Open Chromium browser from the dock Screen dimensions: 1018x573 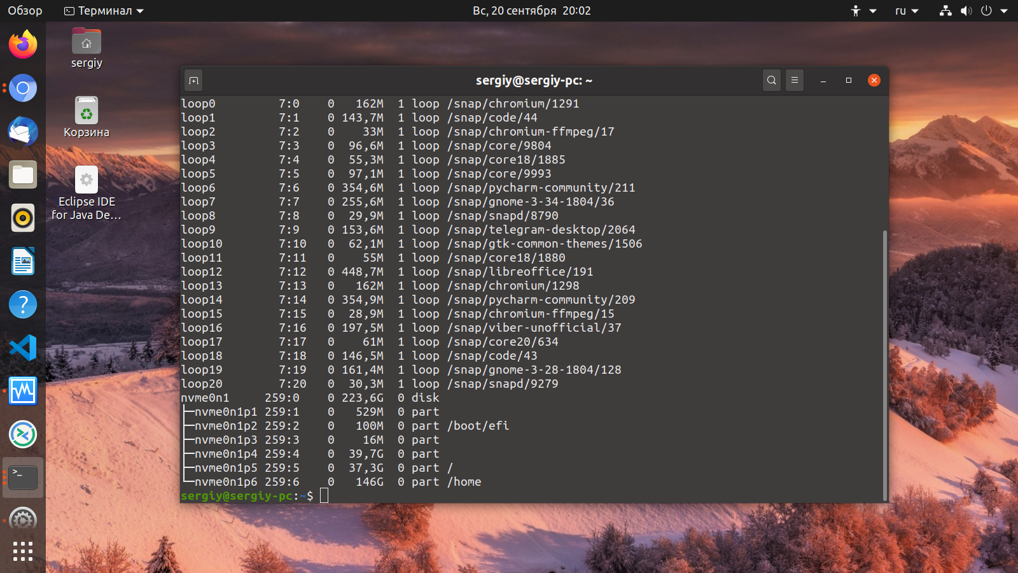(x=23, y=88)
